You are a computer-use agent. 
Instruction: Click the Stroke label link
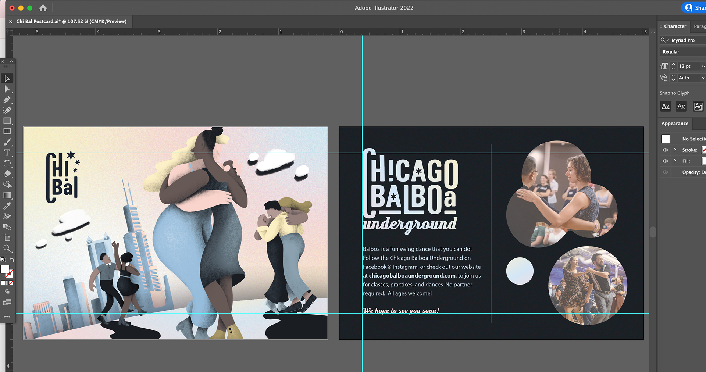click(689, 150)
